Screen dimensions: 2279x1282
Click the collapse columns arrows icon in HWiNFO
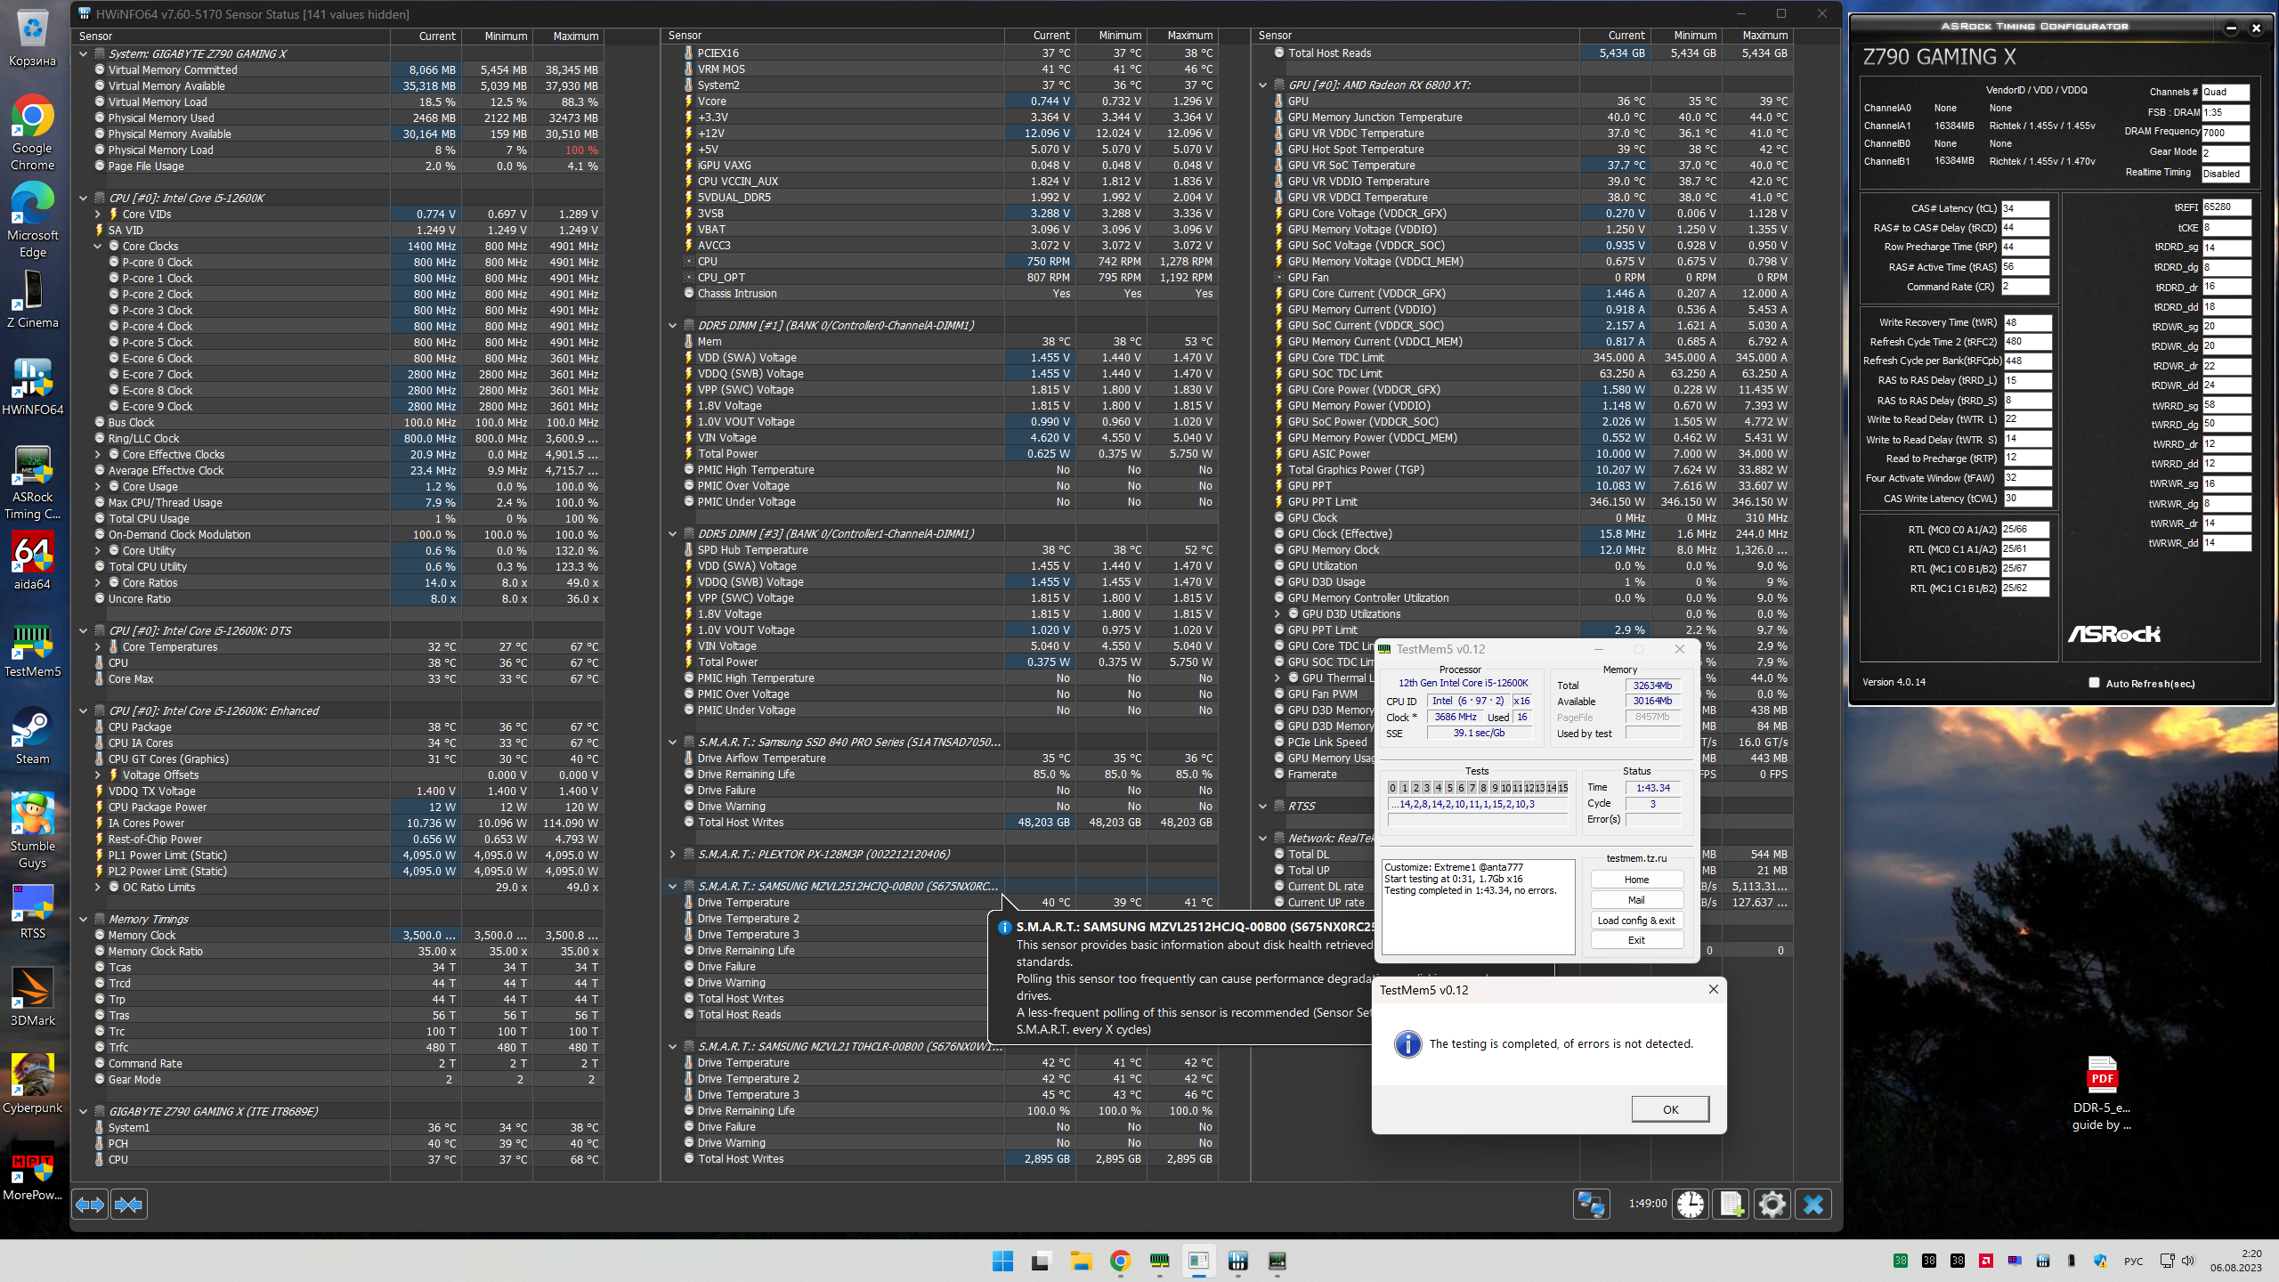(129, 1205)
